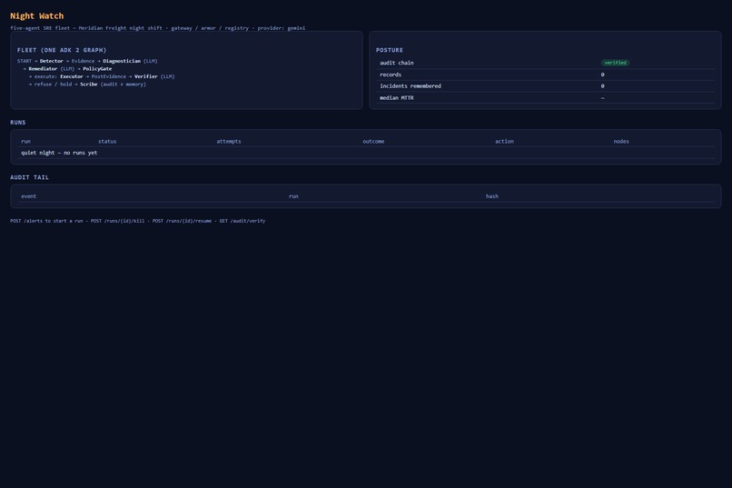Click the POSTURE panel heading
The width and height of the screenshot is (732, 488).
tap(390, 50)
